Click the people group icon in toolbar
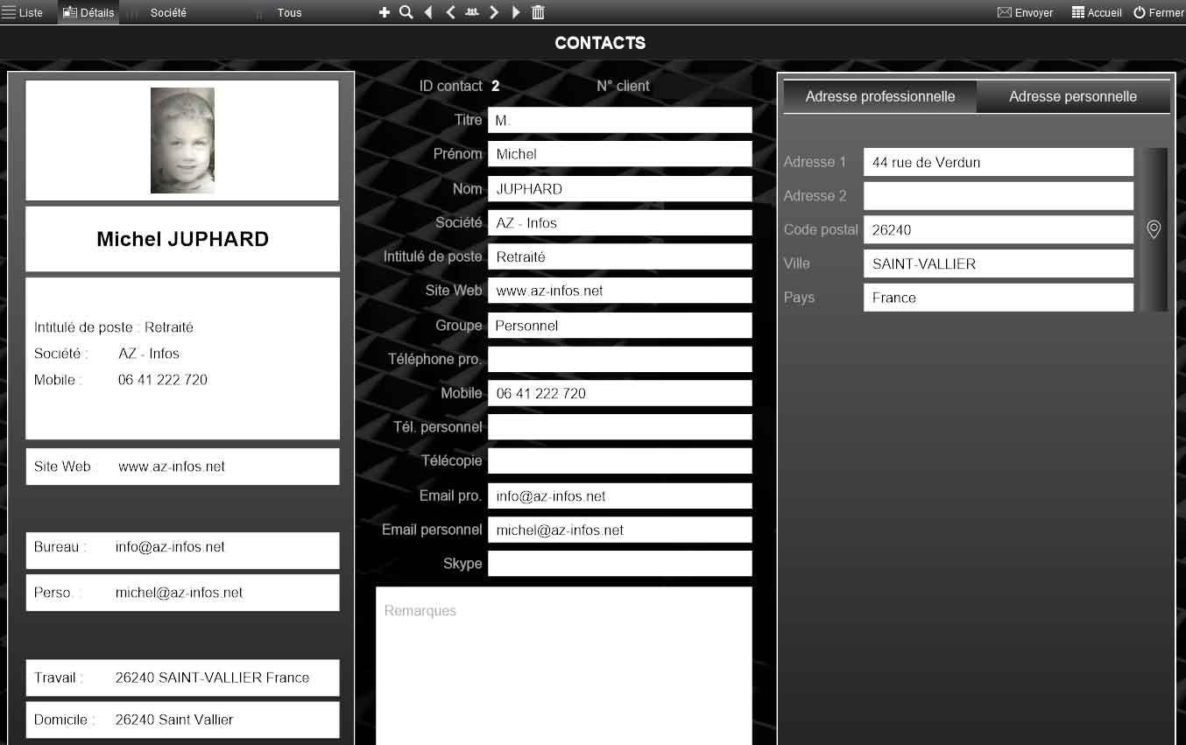 pos(472,12)
